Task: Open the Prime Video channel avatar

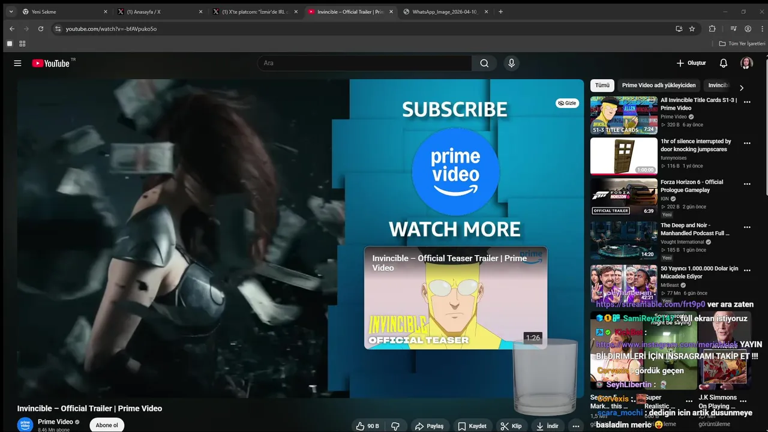Action: (25, 425)
